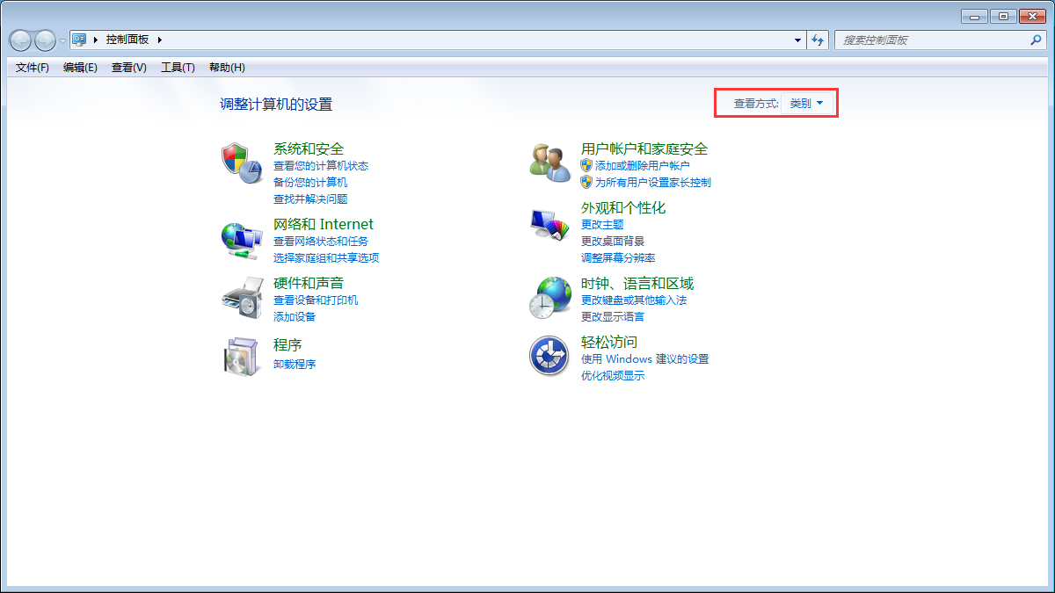Screen dimensions: 1055x593
Task: Click the 查看您的计算机状态 link
Action: point(321,165)
